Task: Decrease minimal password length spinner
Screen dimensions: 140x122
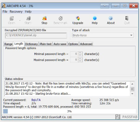Action: click(x=80, y=55)
